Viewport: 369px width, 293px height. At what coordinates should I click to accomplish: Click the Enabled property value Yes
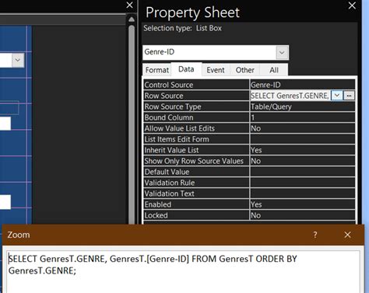302,204
